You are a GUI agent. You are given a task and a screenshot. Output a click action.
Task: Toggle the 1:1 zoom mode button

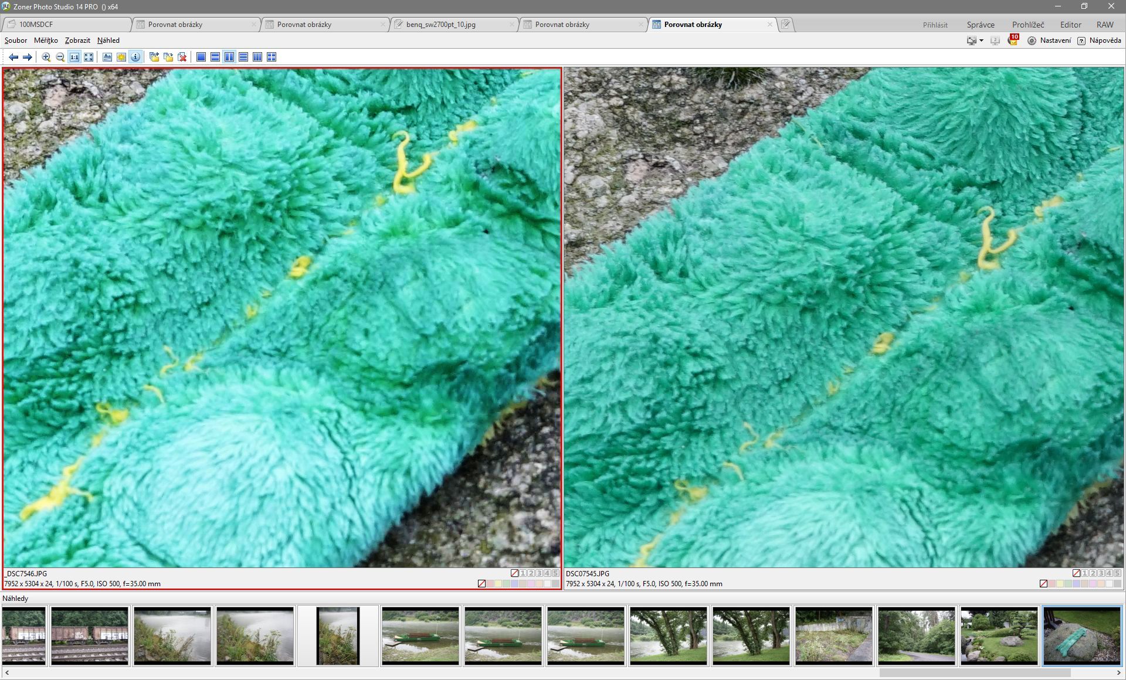(74, 57)
